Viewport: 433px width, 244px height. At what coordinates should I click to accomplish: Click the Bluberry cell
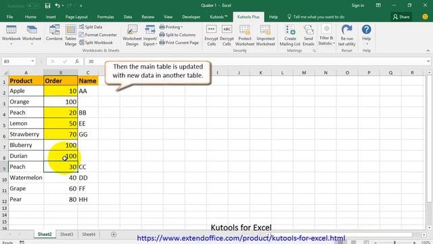(x=26, y=145)
